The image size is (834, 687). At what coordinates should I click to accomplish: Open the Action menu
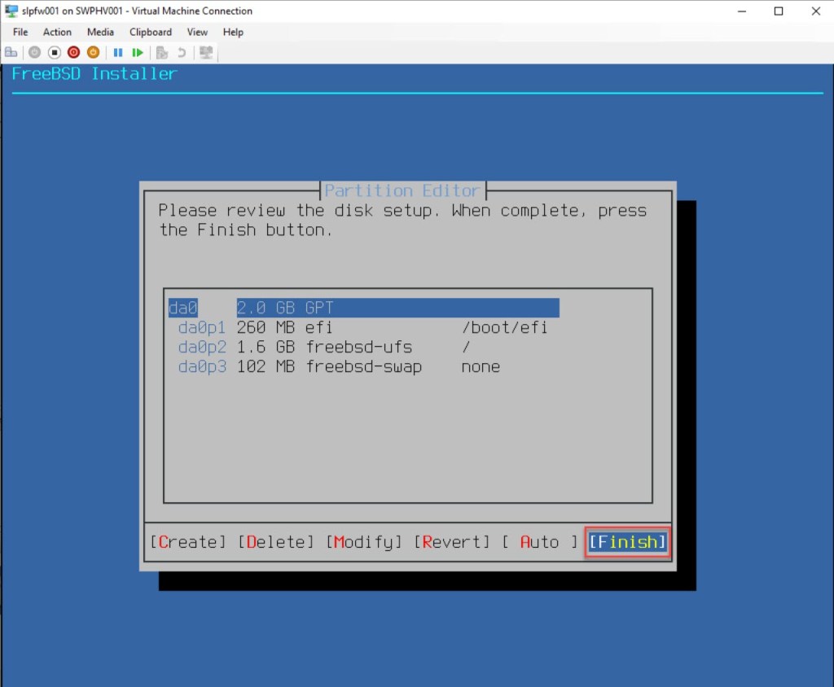[x=57, y=32]
